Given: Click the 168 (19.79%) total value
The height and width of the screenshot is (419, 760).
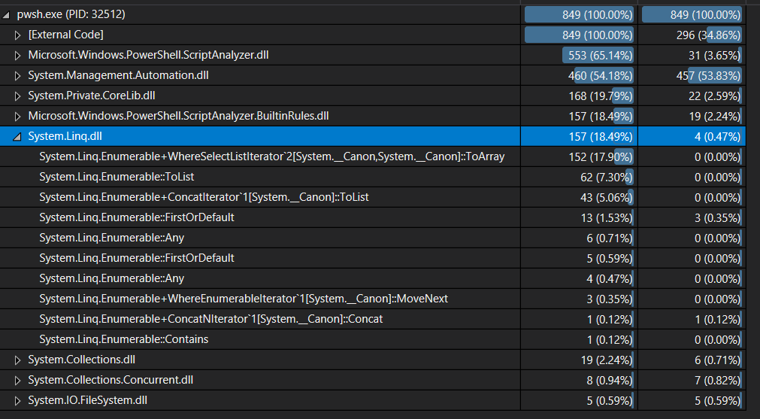Looking at the screenshot, I should click(x=601, y=96).
